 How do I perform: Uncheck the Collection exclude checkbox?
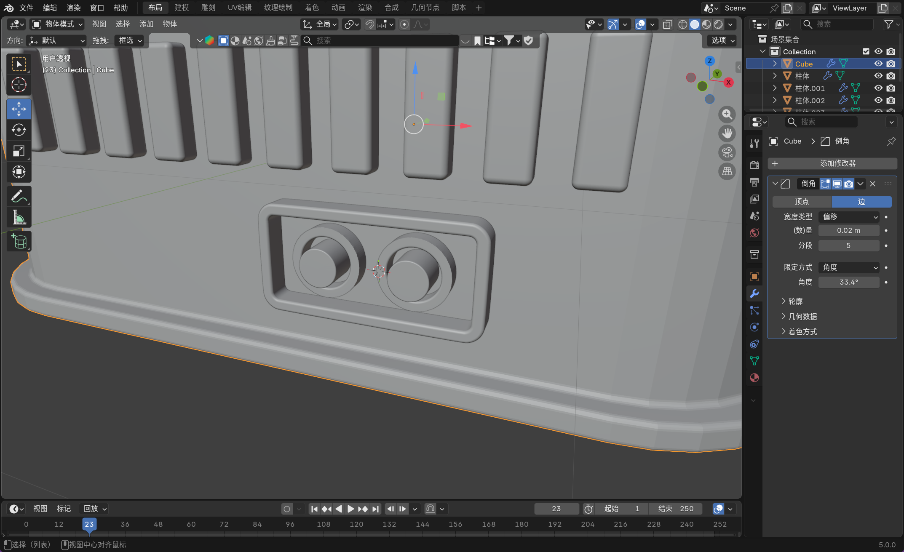pos(866,51)
